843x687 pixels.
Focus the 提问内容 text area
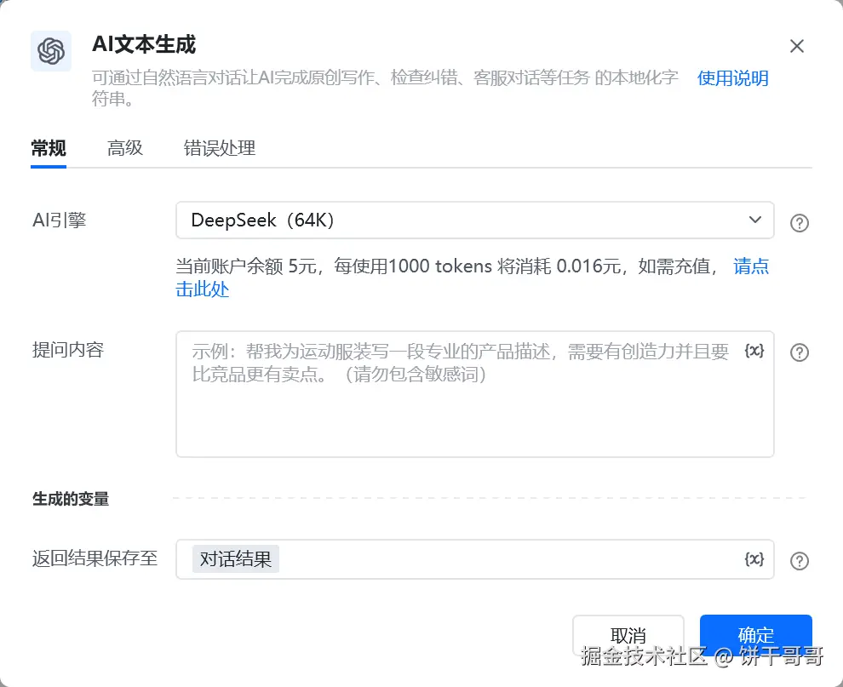(x=475, y=394)
